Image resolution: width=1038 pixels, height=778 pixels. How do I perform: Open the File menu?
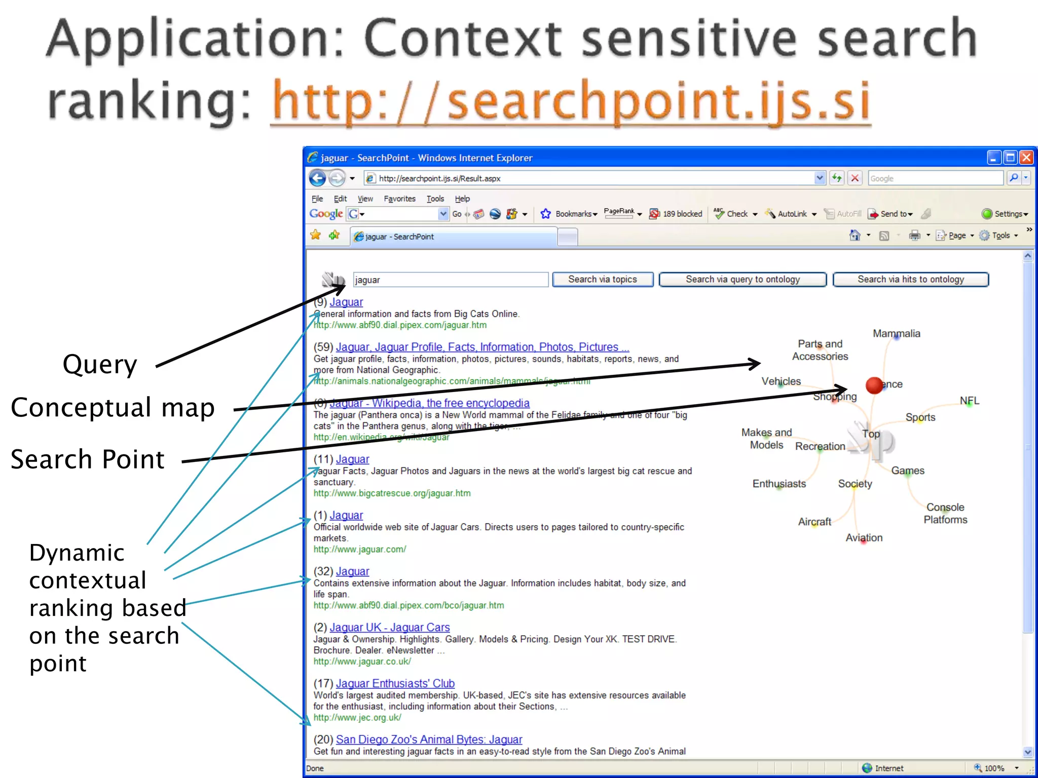[317, 199]
